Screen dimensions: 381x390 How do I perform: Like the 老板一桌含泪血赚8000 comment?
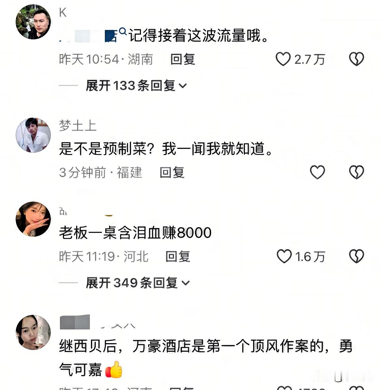[284, 256]
